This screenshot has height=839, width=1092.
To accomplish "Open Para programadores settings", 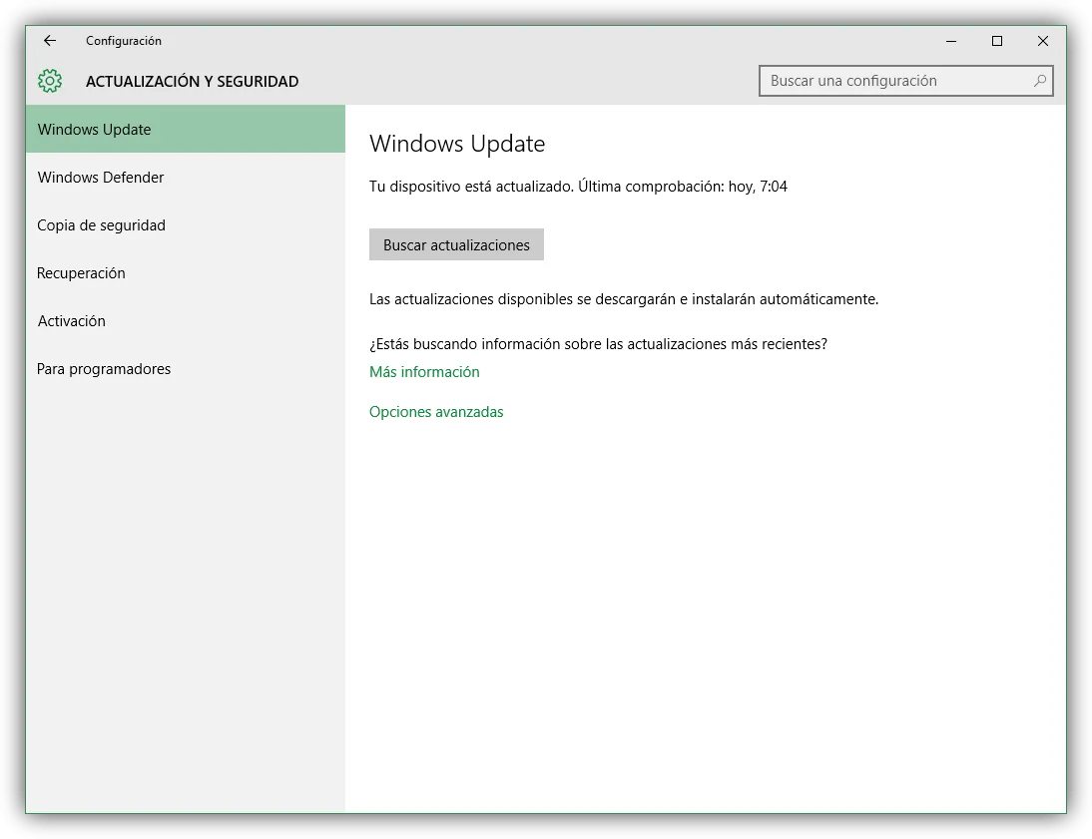I will point(104,368).
